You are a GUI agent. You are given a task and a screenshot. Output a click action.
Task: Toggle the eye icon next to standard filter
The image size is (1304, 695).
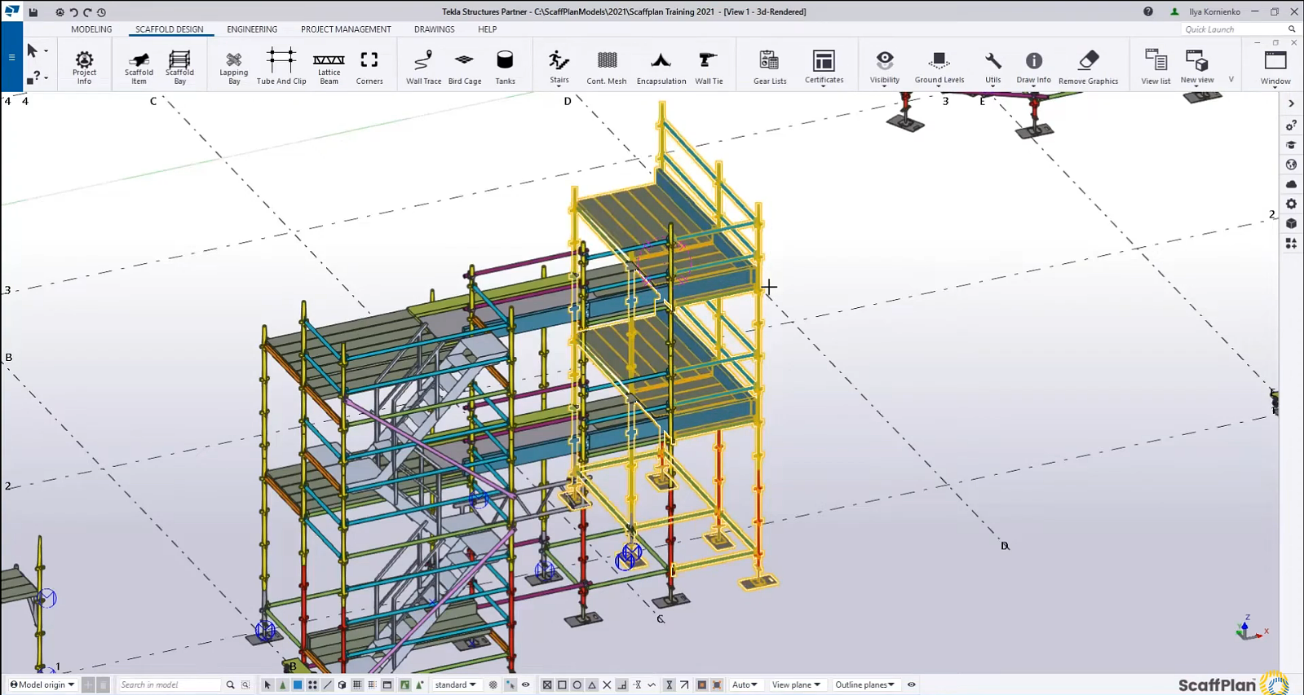tap(526, 685)
